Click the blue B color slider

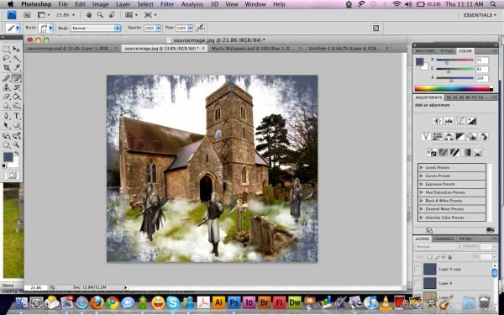click(x=454, y=78)
